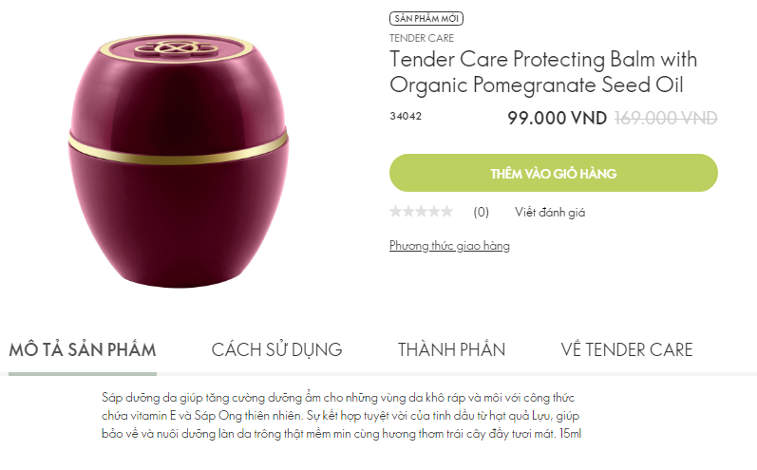This screenshot has width=757, height=470.
Task: Click the Tender Care Protecting Balm product title
Action: pos(543,72)
